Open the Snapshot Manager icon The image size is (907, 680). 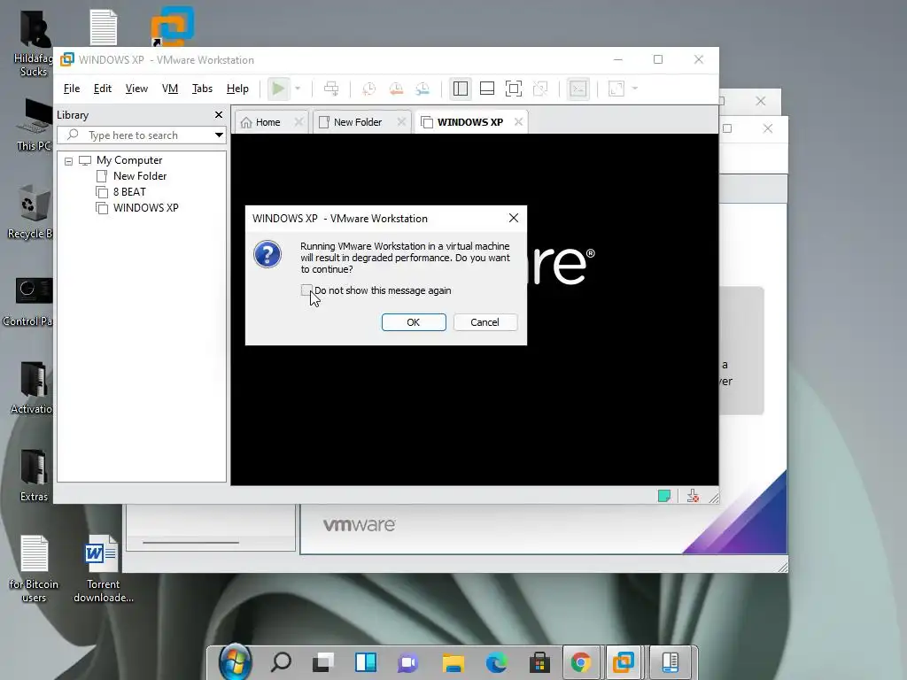point(422,89)
